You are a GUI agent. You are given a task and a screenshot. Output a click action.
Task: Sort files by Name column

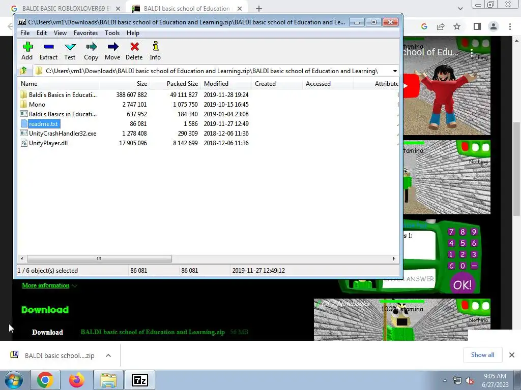pos(59,84)
